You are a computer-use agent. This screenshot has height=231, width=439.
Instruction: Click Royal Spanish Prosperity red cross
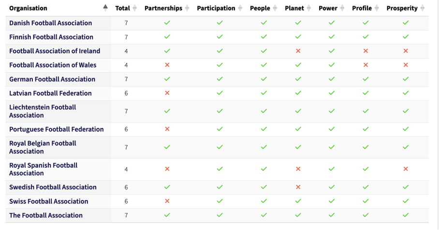406,169
